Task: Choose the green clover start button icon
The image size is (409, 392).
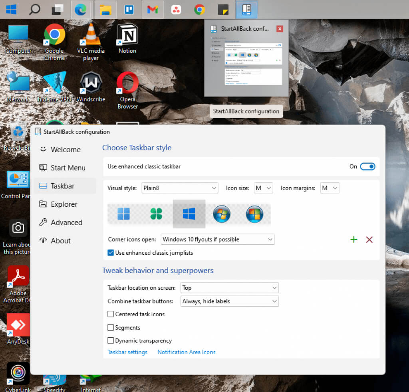Action: click(156, 214)
